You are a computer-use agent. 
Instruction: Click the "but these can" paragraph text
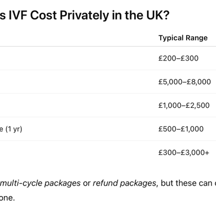pyautogui.click(x=185, y=183)
